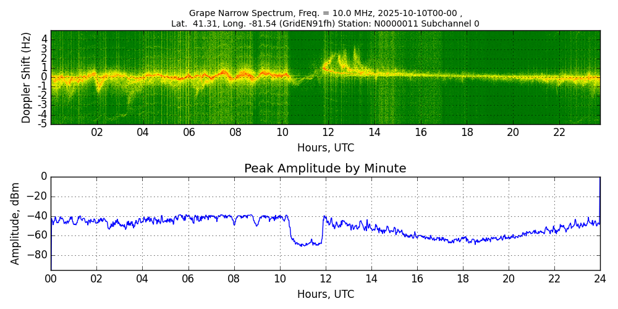Viewport: 618px width, 309px height.
Task: Select the 0 tick on the amplitude axis
Action: (x=44, y=177)
